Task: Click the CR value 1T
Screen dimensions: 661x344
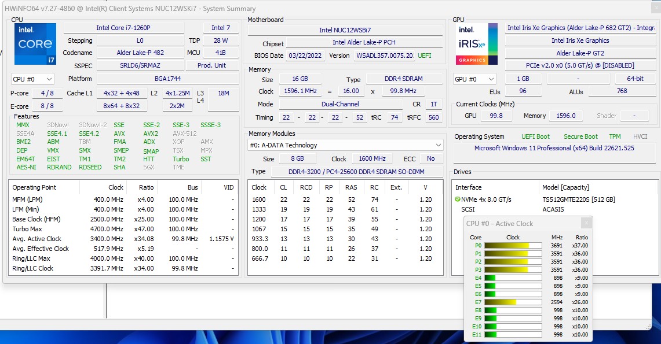Action: pos(434,104)
